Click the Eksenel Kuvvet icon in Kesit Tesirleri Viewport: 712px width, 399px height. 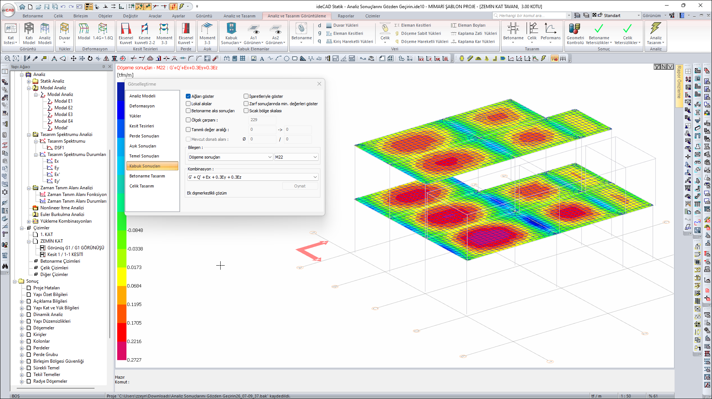(126, 33)
